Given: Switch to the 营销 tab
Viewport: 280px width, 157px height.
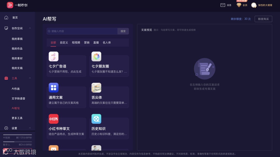Looking at the screenshot, I should click(x=87, y=43).
